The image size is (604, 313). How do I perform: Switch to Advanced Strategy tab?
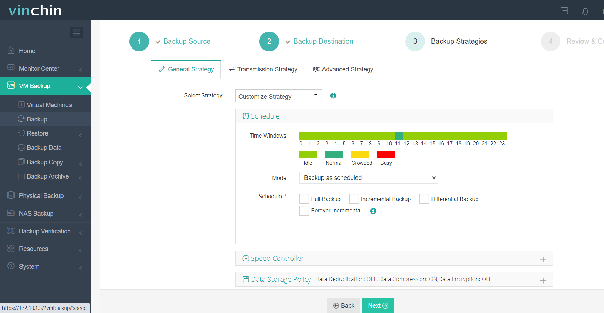click(x=343, y=69)
